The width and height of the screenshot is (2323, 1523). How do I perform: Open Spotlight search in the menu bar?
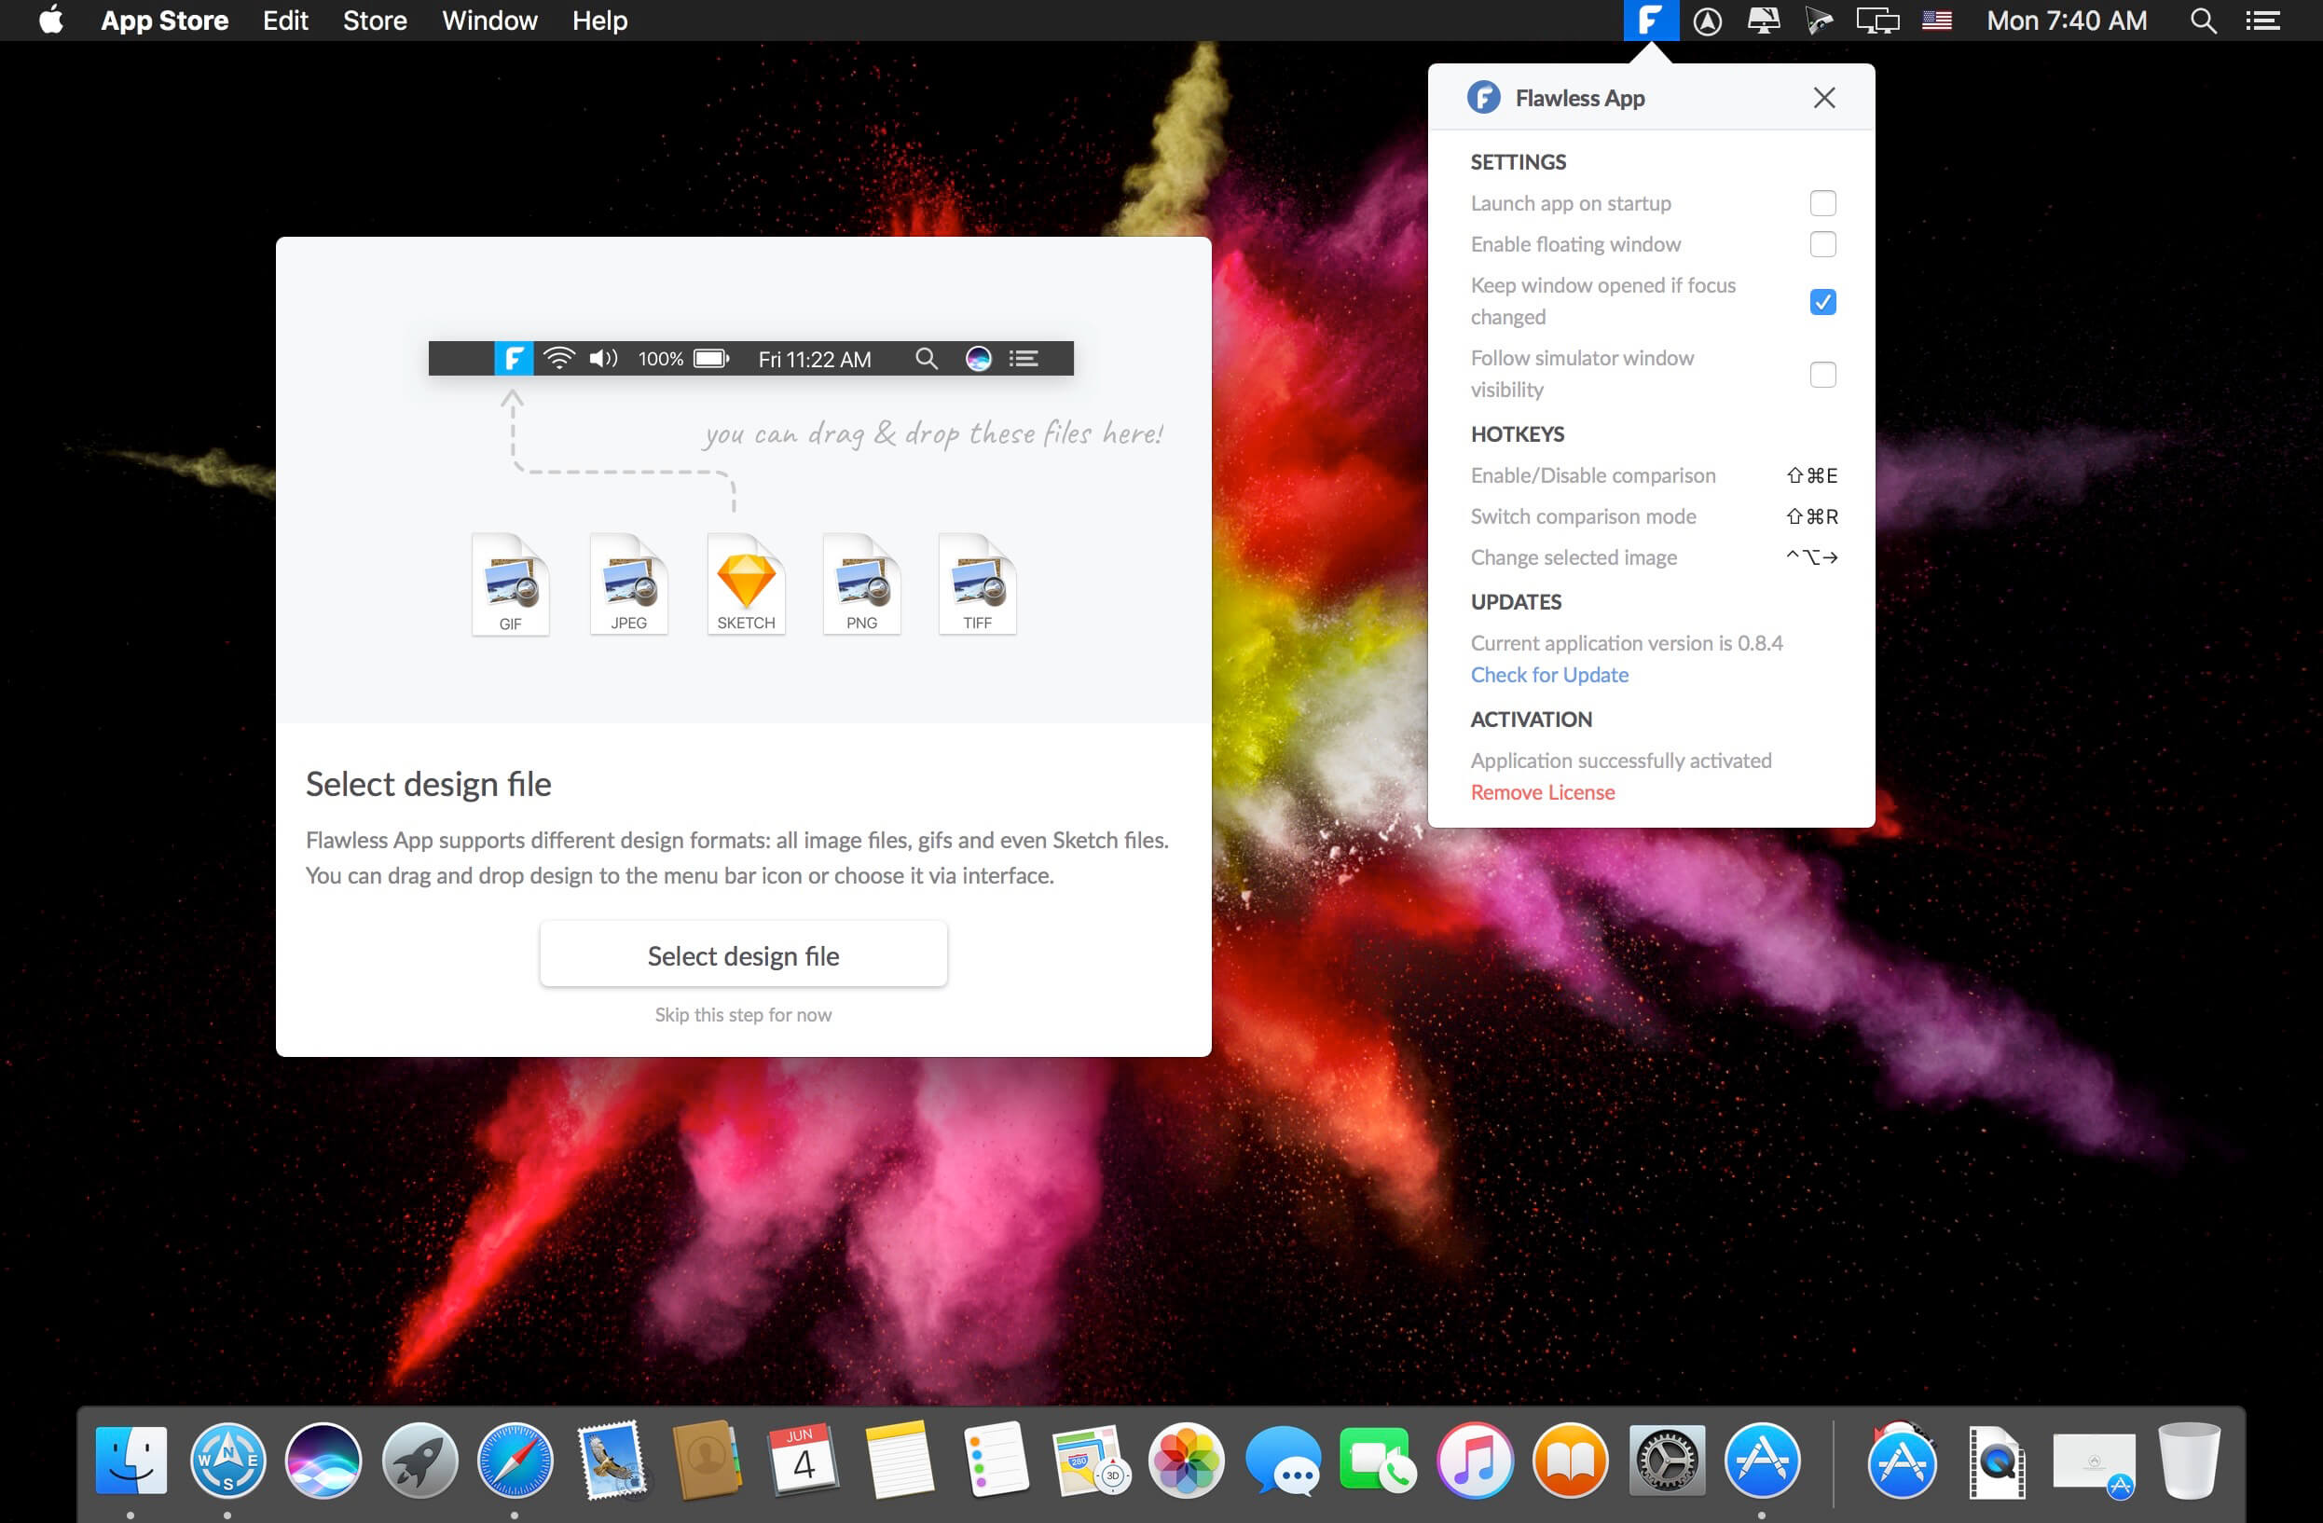(2203, 21)
